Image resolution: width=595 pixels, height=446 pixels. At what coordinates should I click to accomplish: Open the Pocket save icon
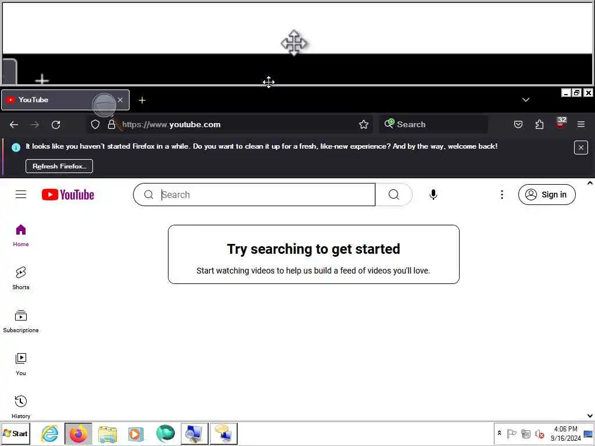pyautogui.click(x=518, y=124)
